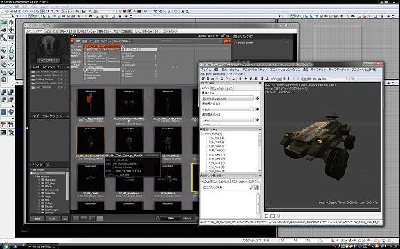Open アニメーションセット menu in AnimSet editor
The image size is (400, 249).
[254, 69]
